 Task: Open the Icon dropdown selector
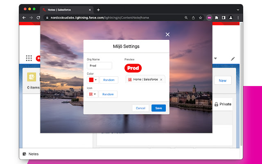coord(93,94)
